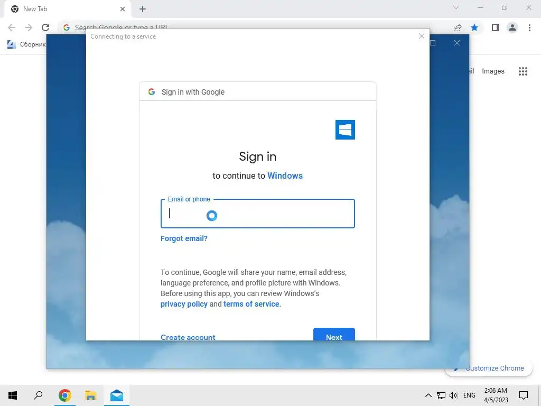Select the New Tab tab
Image resolution: width=541 pixels, height=406 pixels.
67,9
